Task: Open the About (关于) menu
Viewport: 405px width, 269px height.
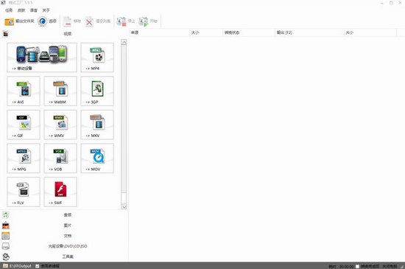Action: 46,10
